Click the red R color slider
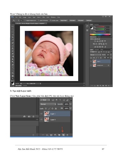The height and width of the screenshot is (160, 123). [x=100, y=27]
